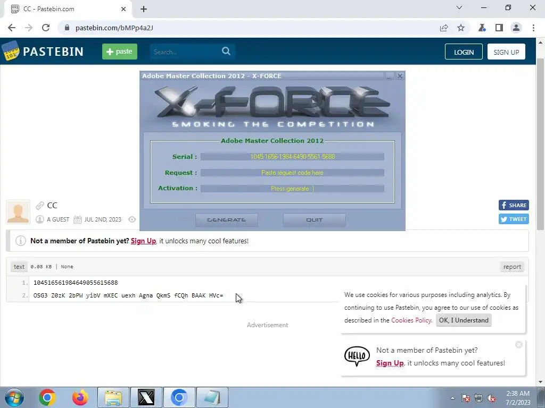Click the HELLO speech bubble icon
Image resolution: width=545 pixels, height=408 pixels.
357,356
